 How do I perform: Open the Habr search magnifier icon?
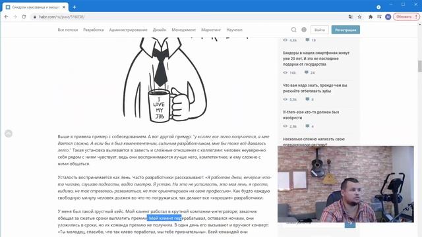point(293,30)
